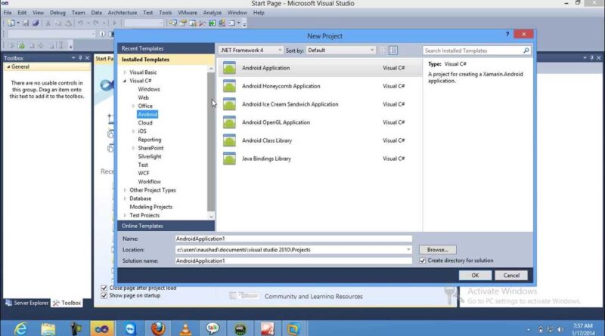This screenshot has width=605, height=336.
Task: Expand the Database template node
Action: pyautogui.click(x=125, y=199)
